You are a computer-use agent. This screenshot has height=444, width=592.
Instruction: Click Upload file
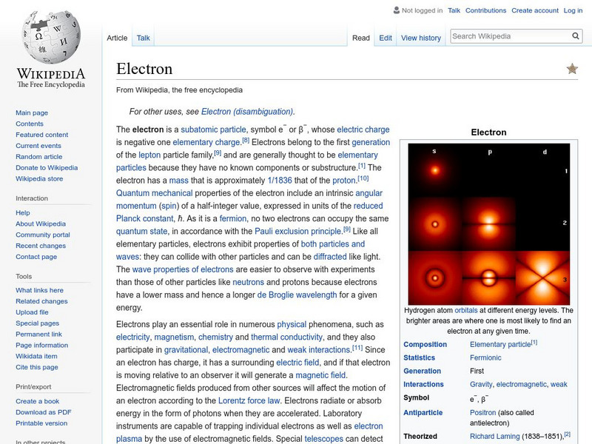(32, 312)
